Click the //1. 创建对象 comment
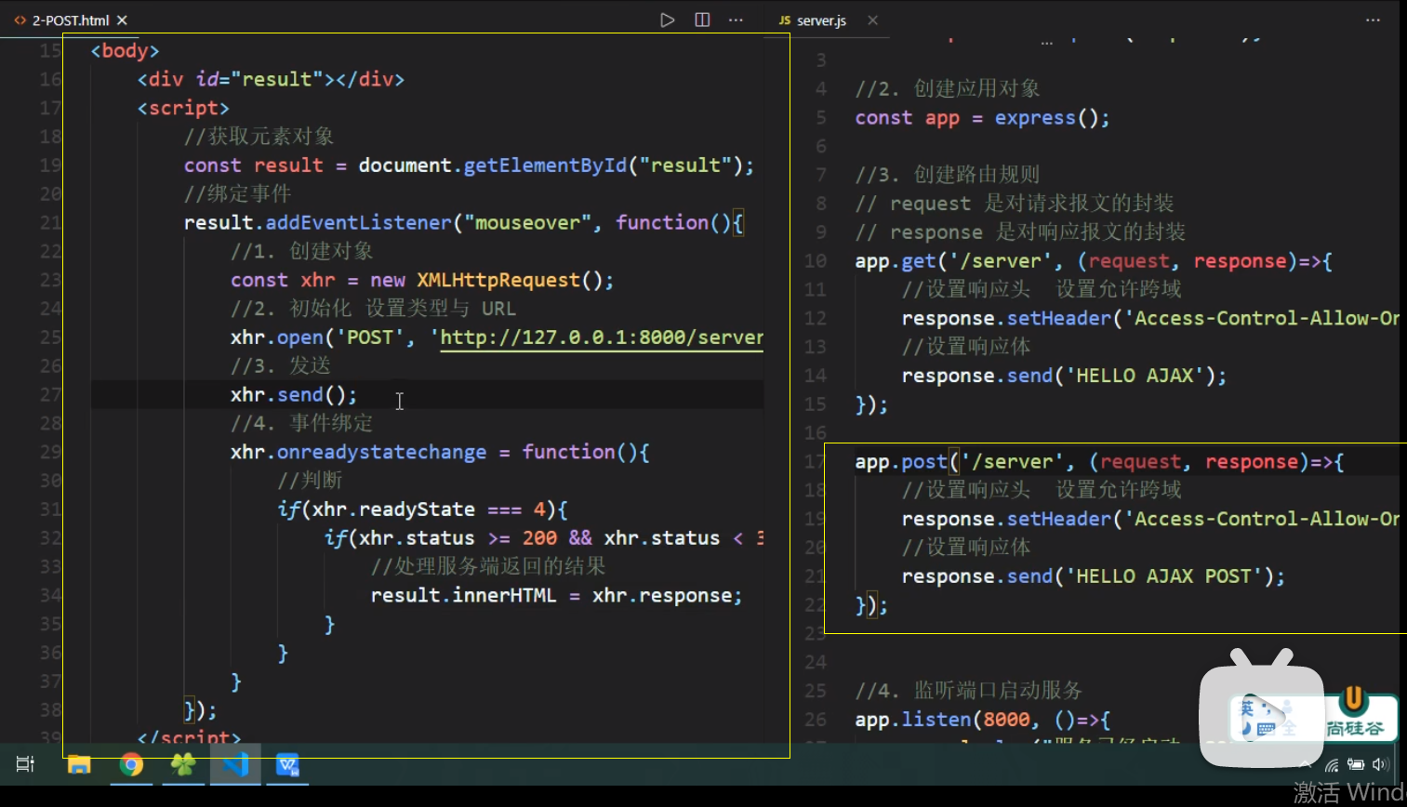The height and width of the screenshot is (807, 1407). click(x=302, y=252)
